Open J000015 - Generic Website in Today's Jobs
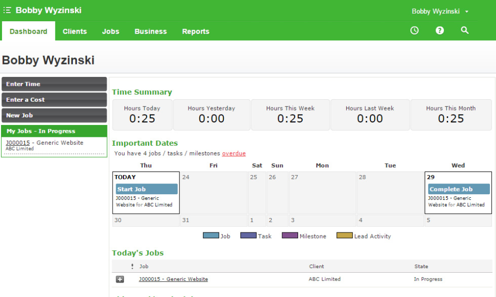This screenshot has width=496, height=297. 174,279
